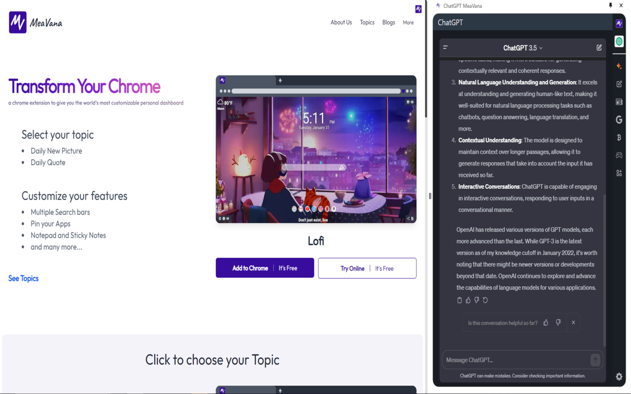Click the 'Daily New Picture' list item
Viewport: 631px width, 394px height.
coord(56,151)
